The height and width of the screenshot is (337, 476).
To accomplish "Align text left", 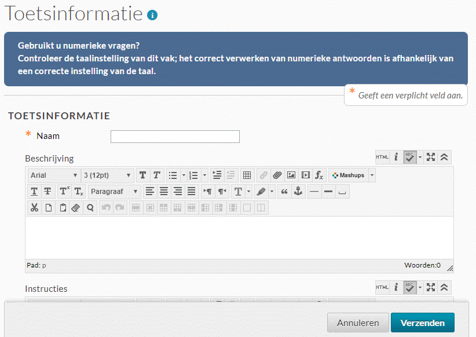I will (x=149, y=192).
